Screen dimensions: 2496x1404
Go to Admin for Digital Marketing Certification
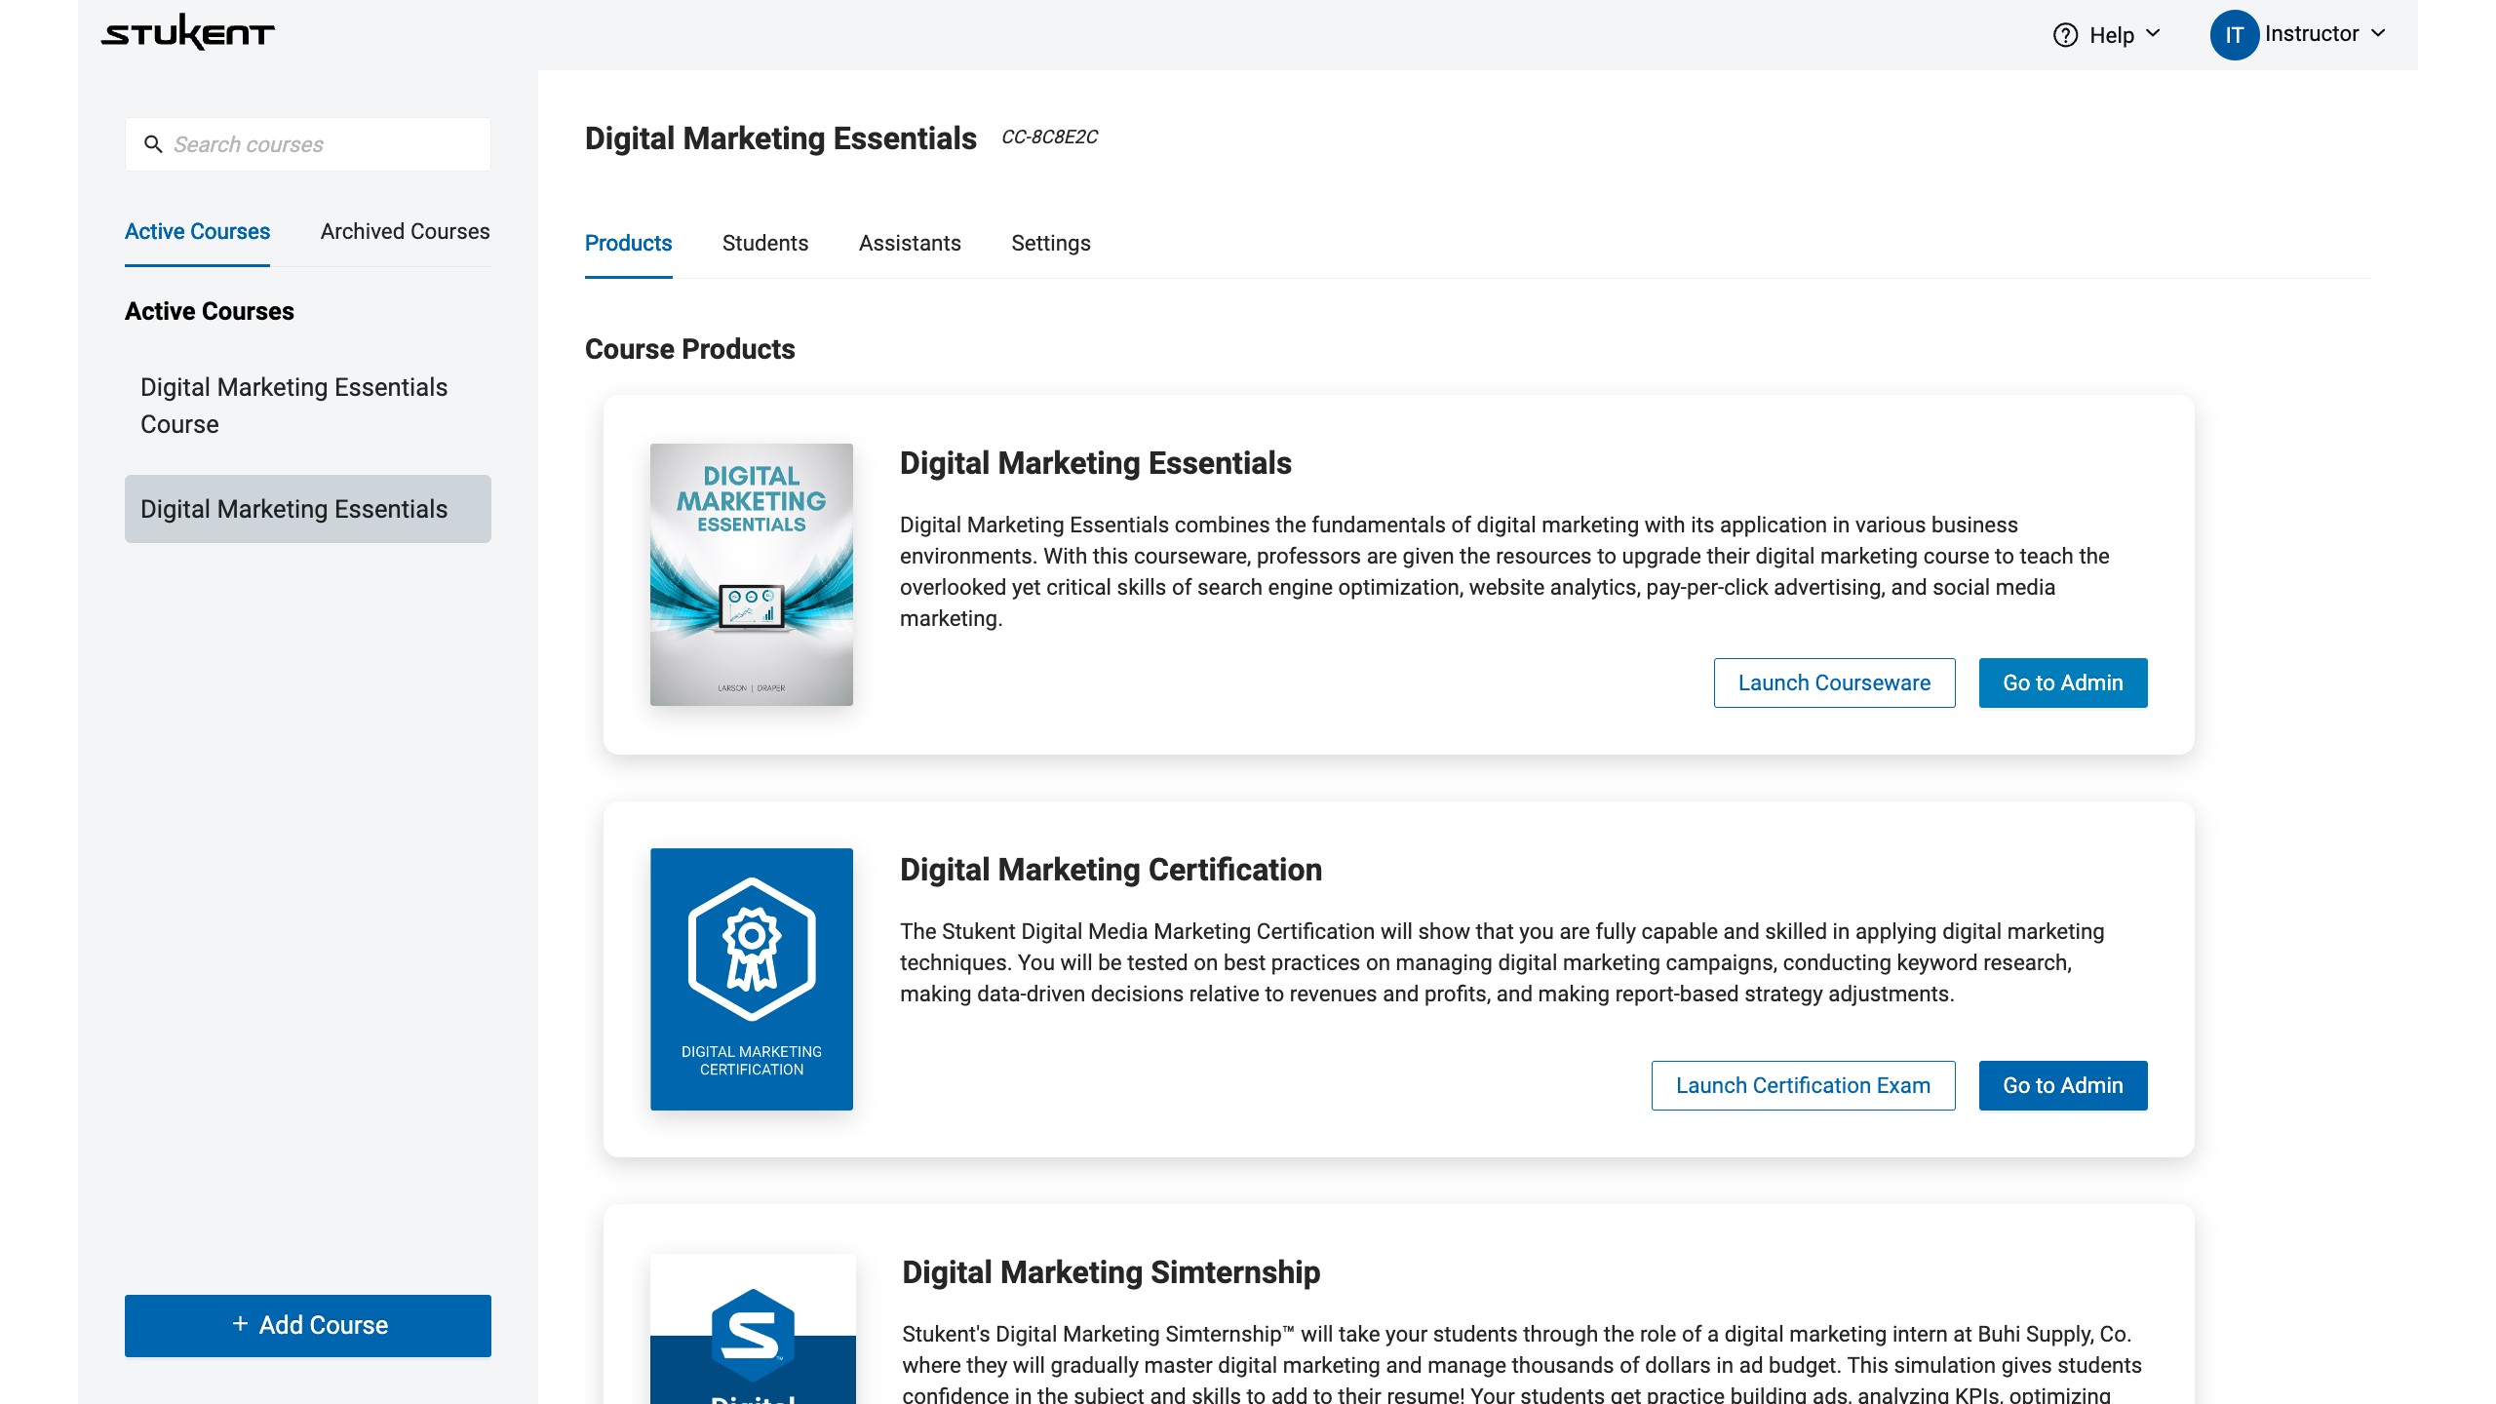coord(2062,1085)
